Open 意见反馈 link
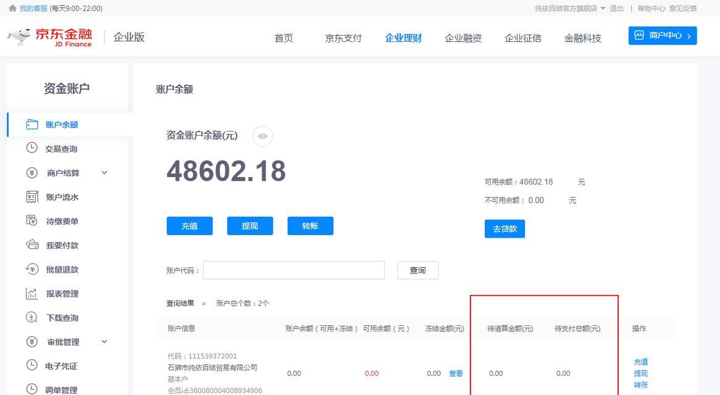Screen dimensions: 720x395 pos(683,8)
